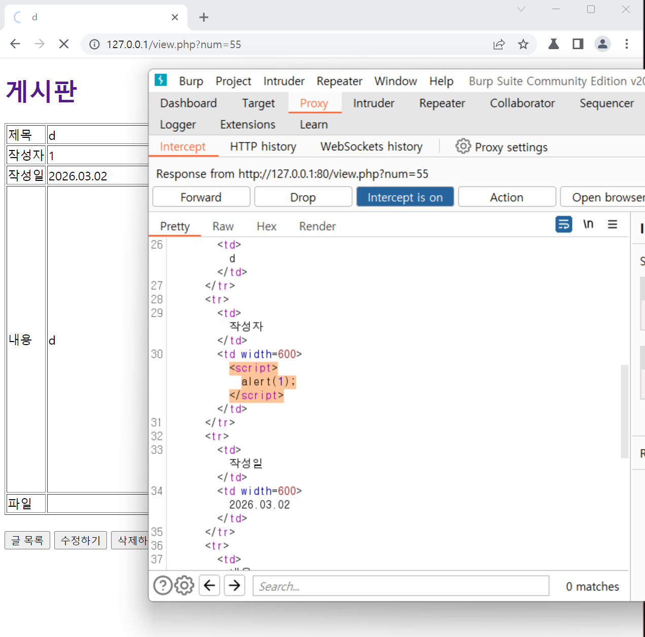The image size is (645, 637).
Task: Open the Action dropdown button
Action: click(507, 197)
